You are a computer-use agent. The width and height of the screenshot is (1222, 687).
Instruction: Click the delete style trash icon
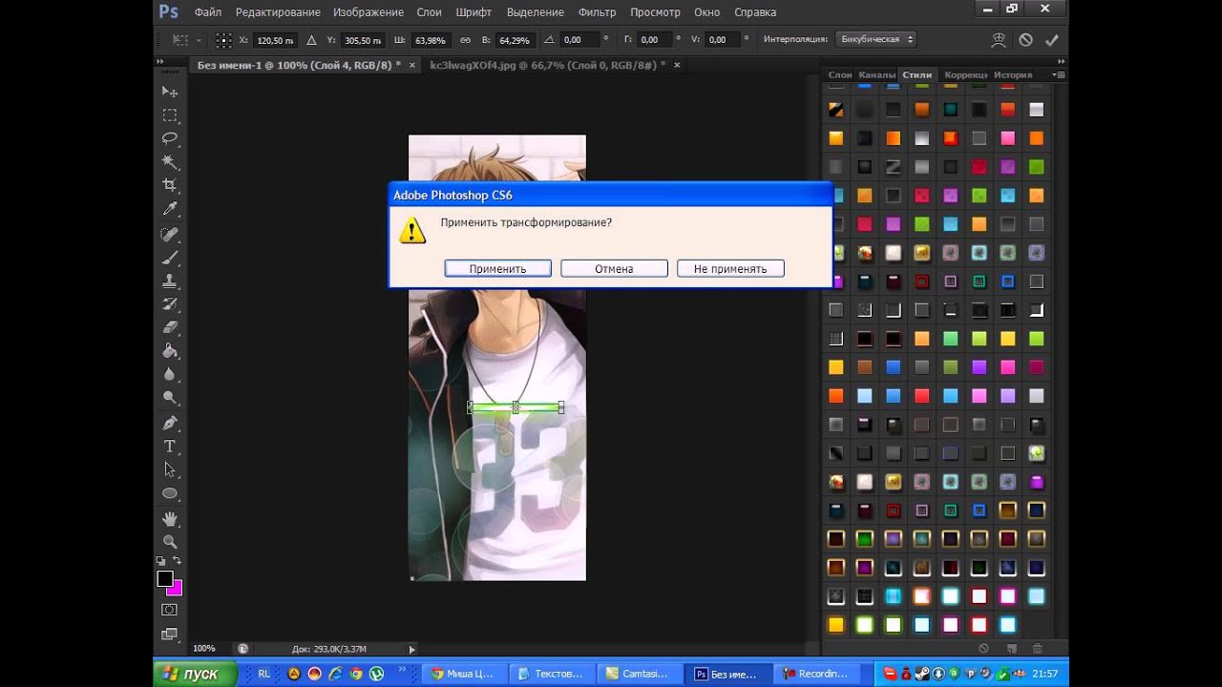(x=1038, y=649)
